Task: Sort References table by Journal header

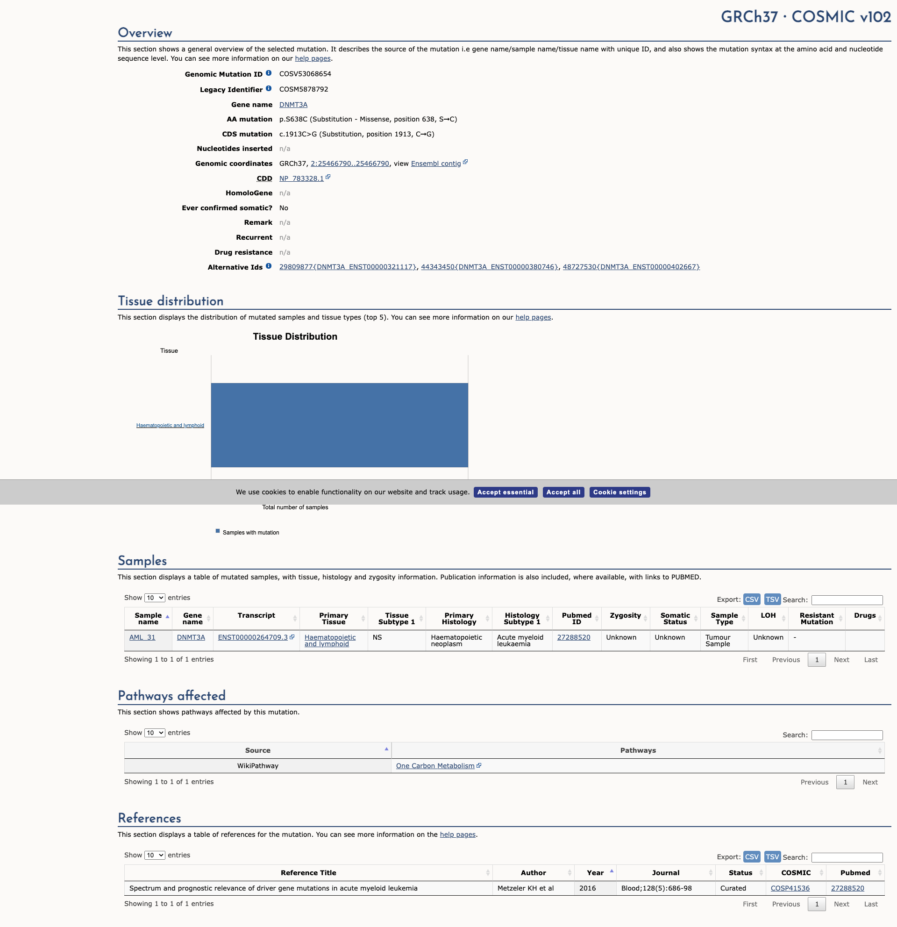Action: pyautogui.click(x=665, y=873)
